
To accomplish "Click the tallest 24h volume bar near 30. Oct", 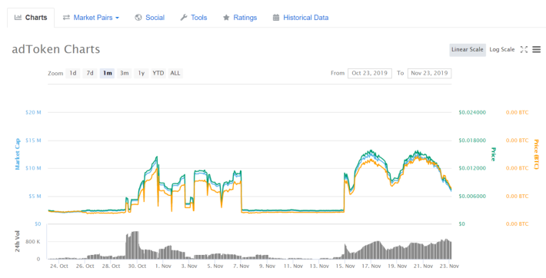I will tap(135, 245).
